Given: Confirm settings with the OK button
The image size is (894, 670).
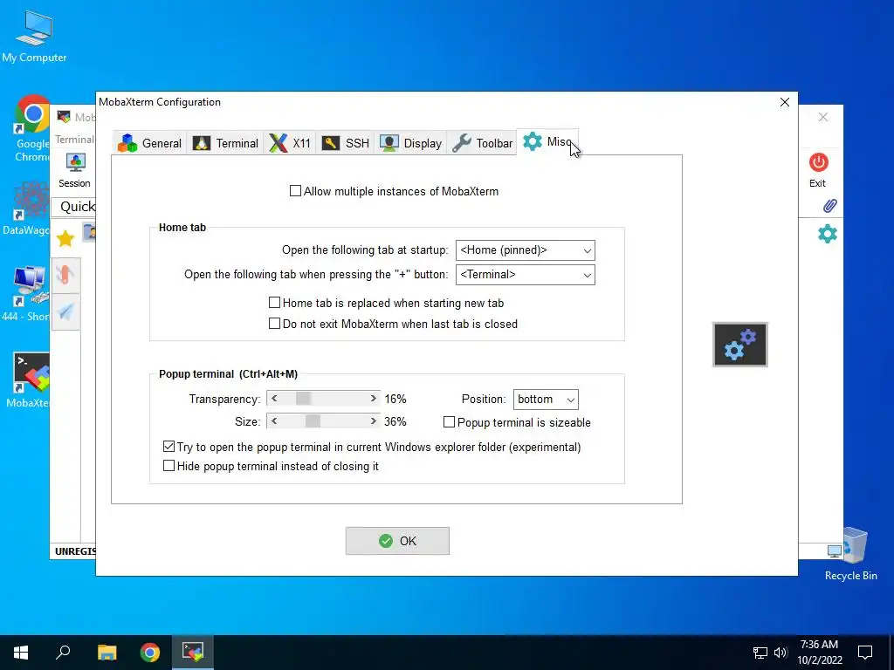Looking at the screenshot, I should [397, 541].
